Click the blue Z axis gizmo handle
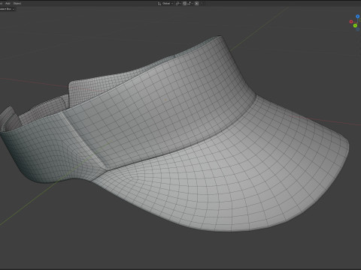 358,16
